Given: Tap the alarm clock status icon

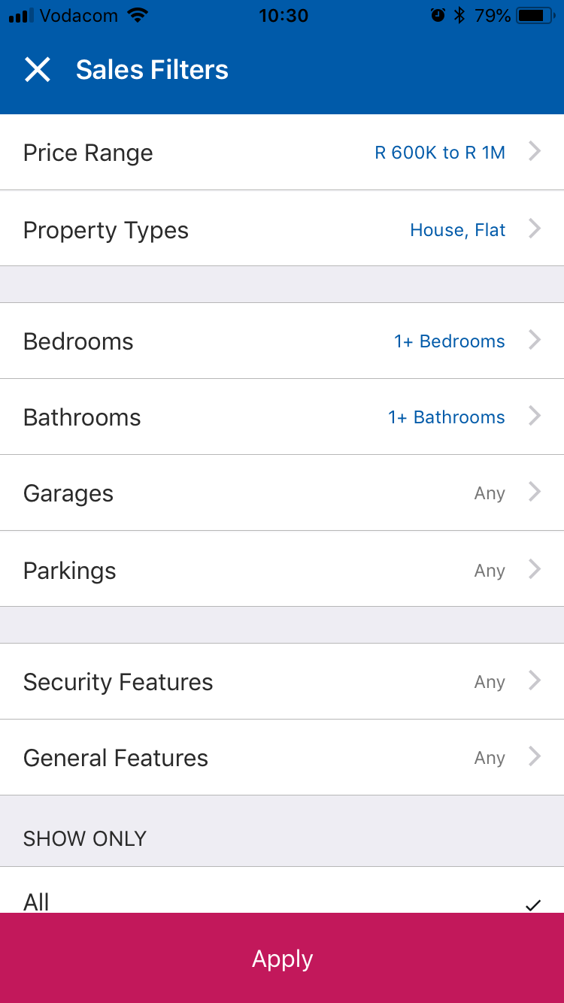Looking at the screenshot, I should point(438,15).
